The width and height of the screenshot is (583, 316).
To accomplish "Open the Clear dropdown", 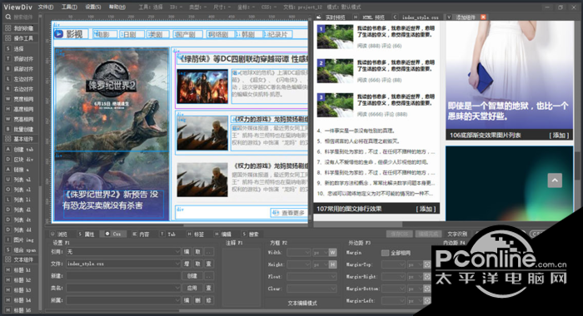I will click(311, 289).
